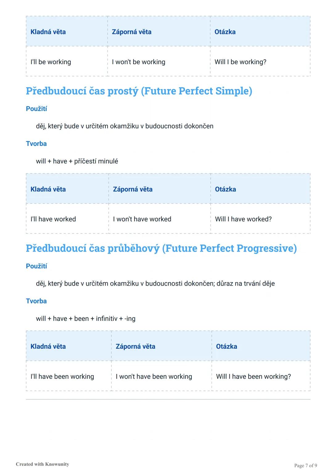Click "Tvorba" under the Future Perfect Progressive heading
333x472 pixels.
pos(36,301)
